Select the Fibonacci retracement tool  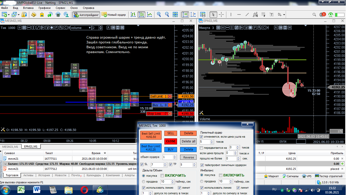tap(263, 14)
